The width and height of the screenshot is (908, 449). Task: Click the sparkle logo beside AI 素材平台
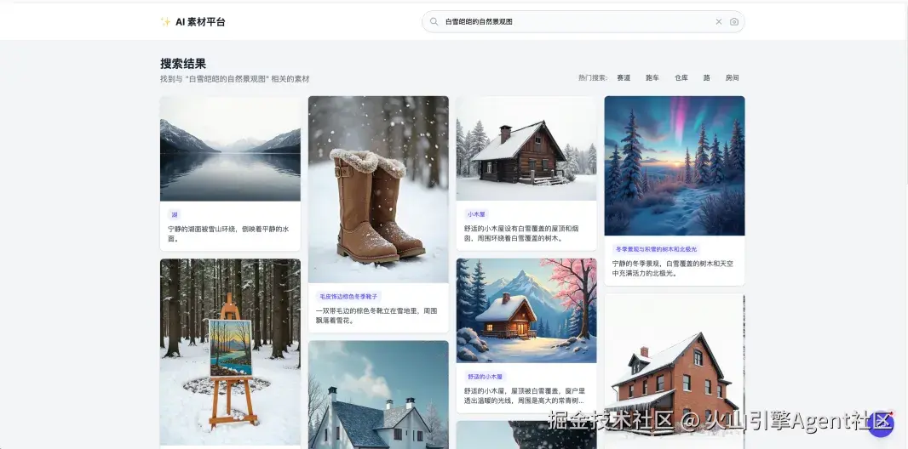pos(165,22)
